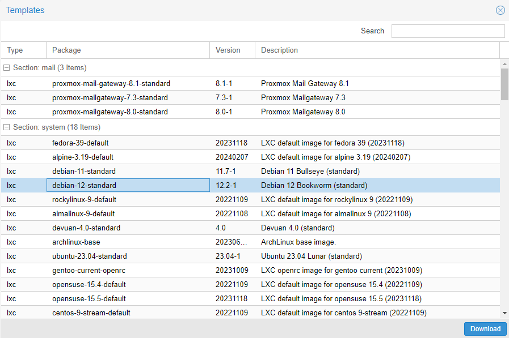Click LXC default image for rockylinux 9 description
The height and width of the screenshot is (338, 509).
[337, 200]
